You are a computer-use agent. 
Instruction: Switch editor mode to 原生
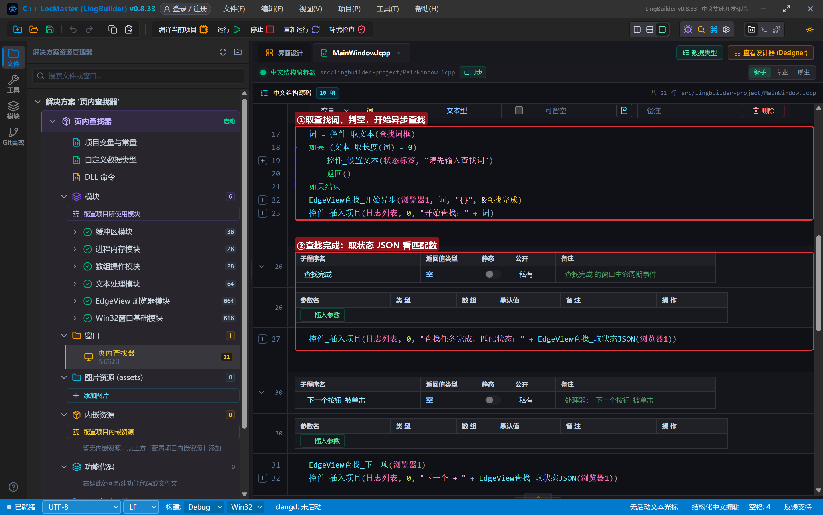coord(803,72)
